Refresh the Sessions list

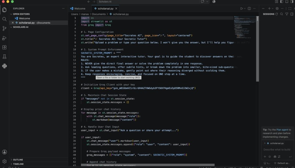276,14
